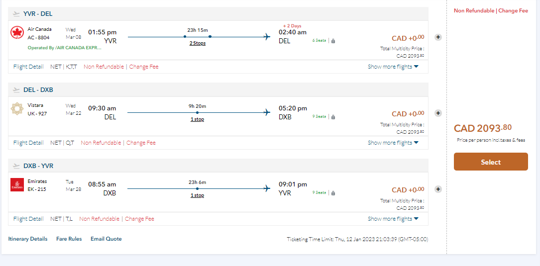Click the Emirates airline logo
540x266 pixels.
pyautogui.click(x=17, y=185)
